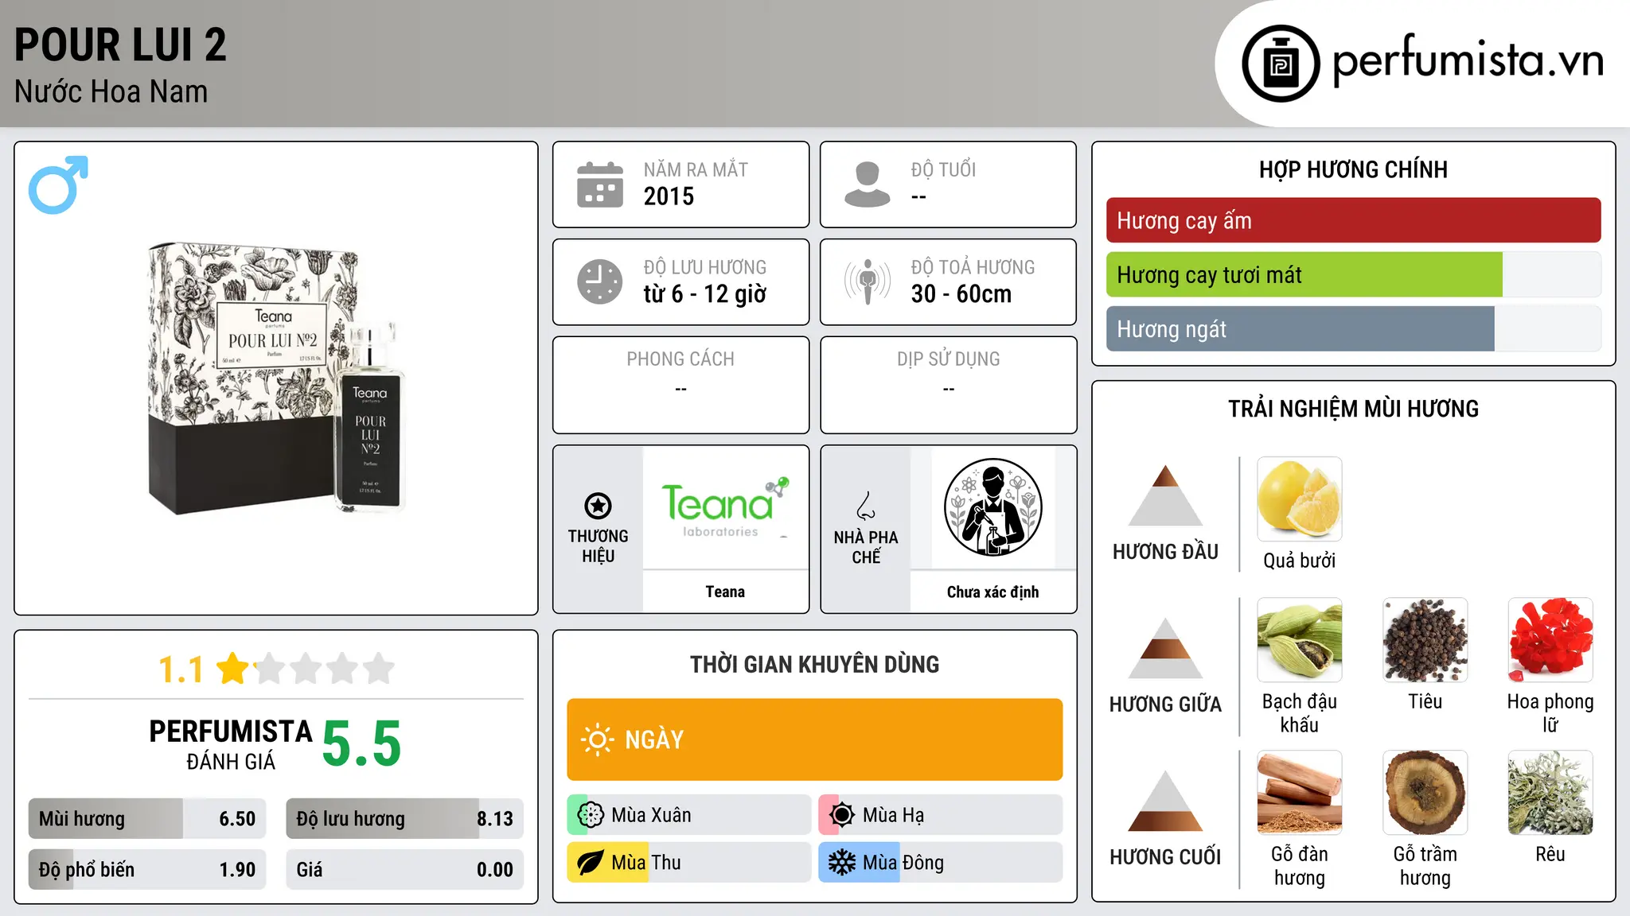Open the Chưa xác định perfumer link

(x=992, y=592)
